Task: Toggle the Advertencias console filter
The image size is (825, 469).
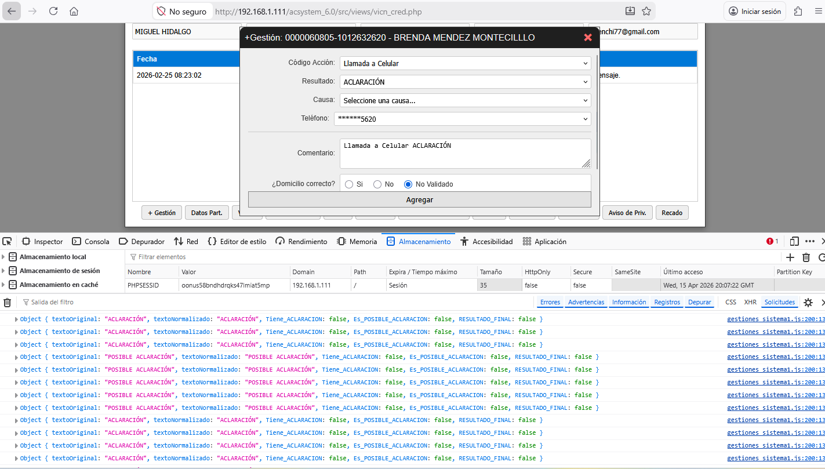Action: 586,302
